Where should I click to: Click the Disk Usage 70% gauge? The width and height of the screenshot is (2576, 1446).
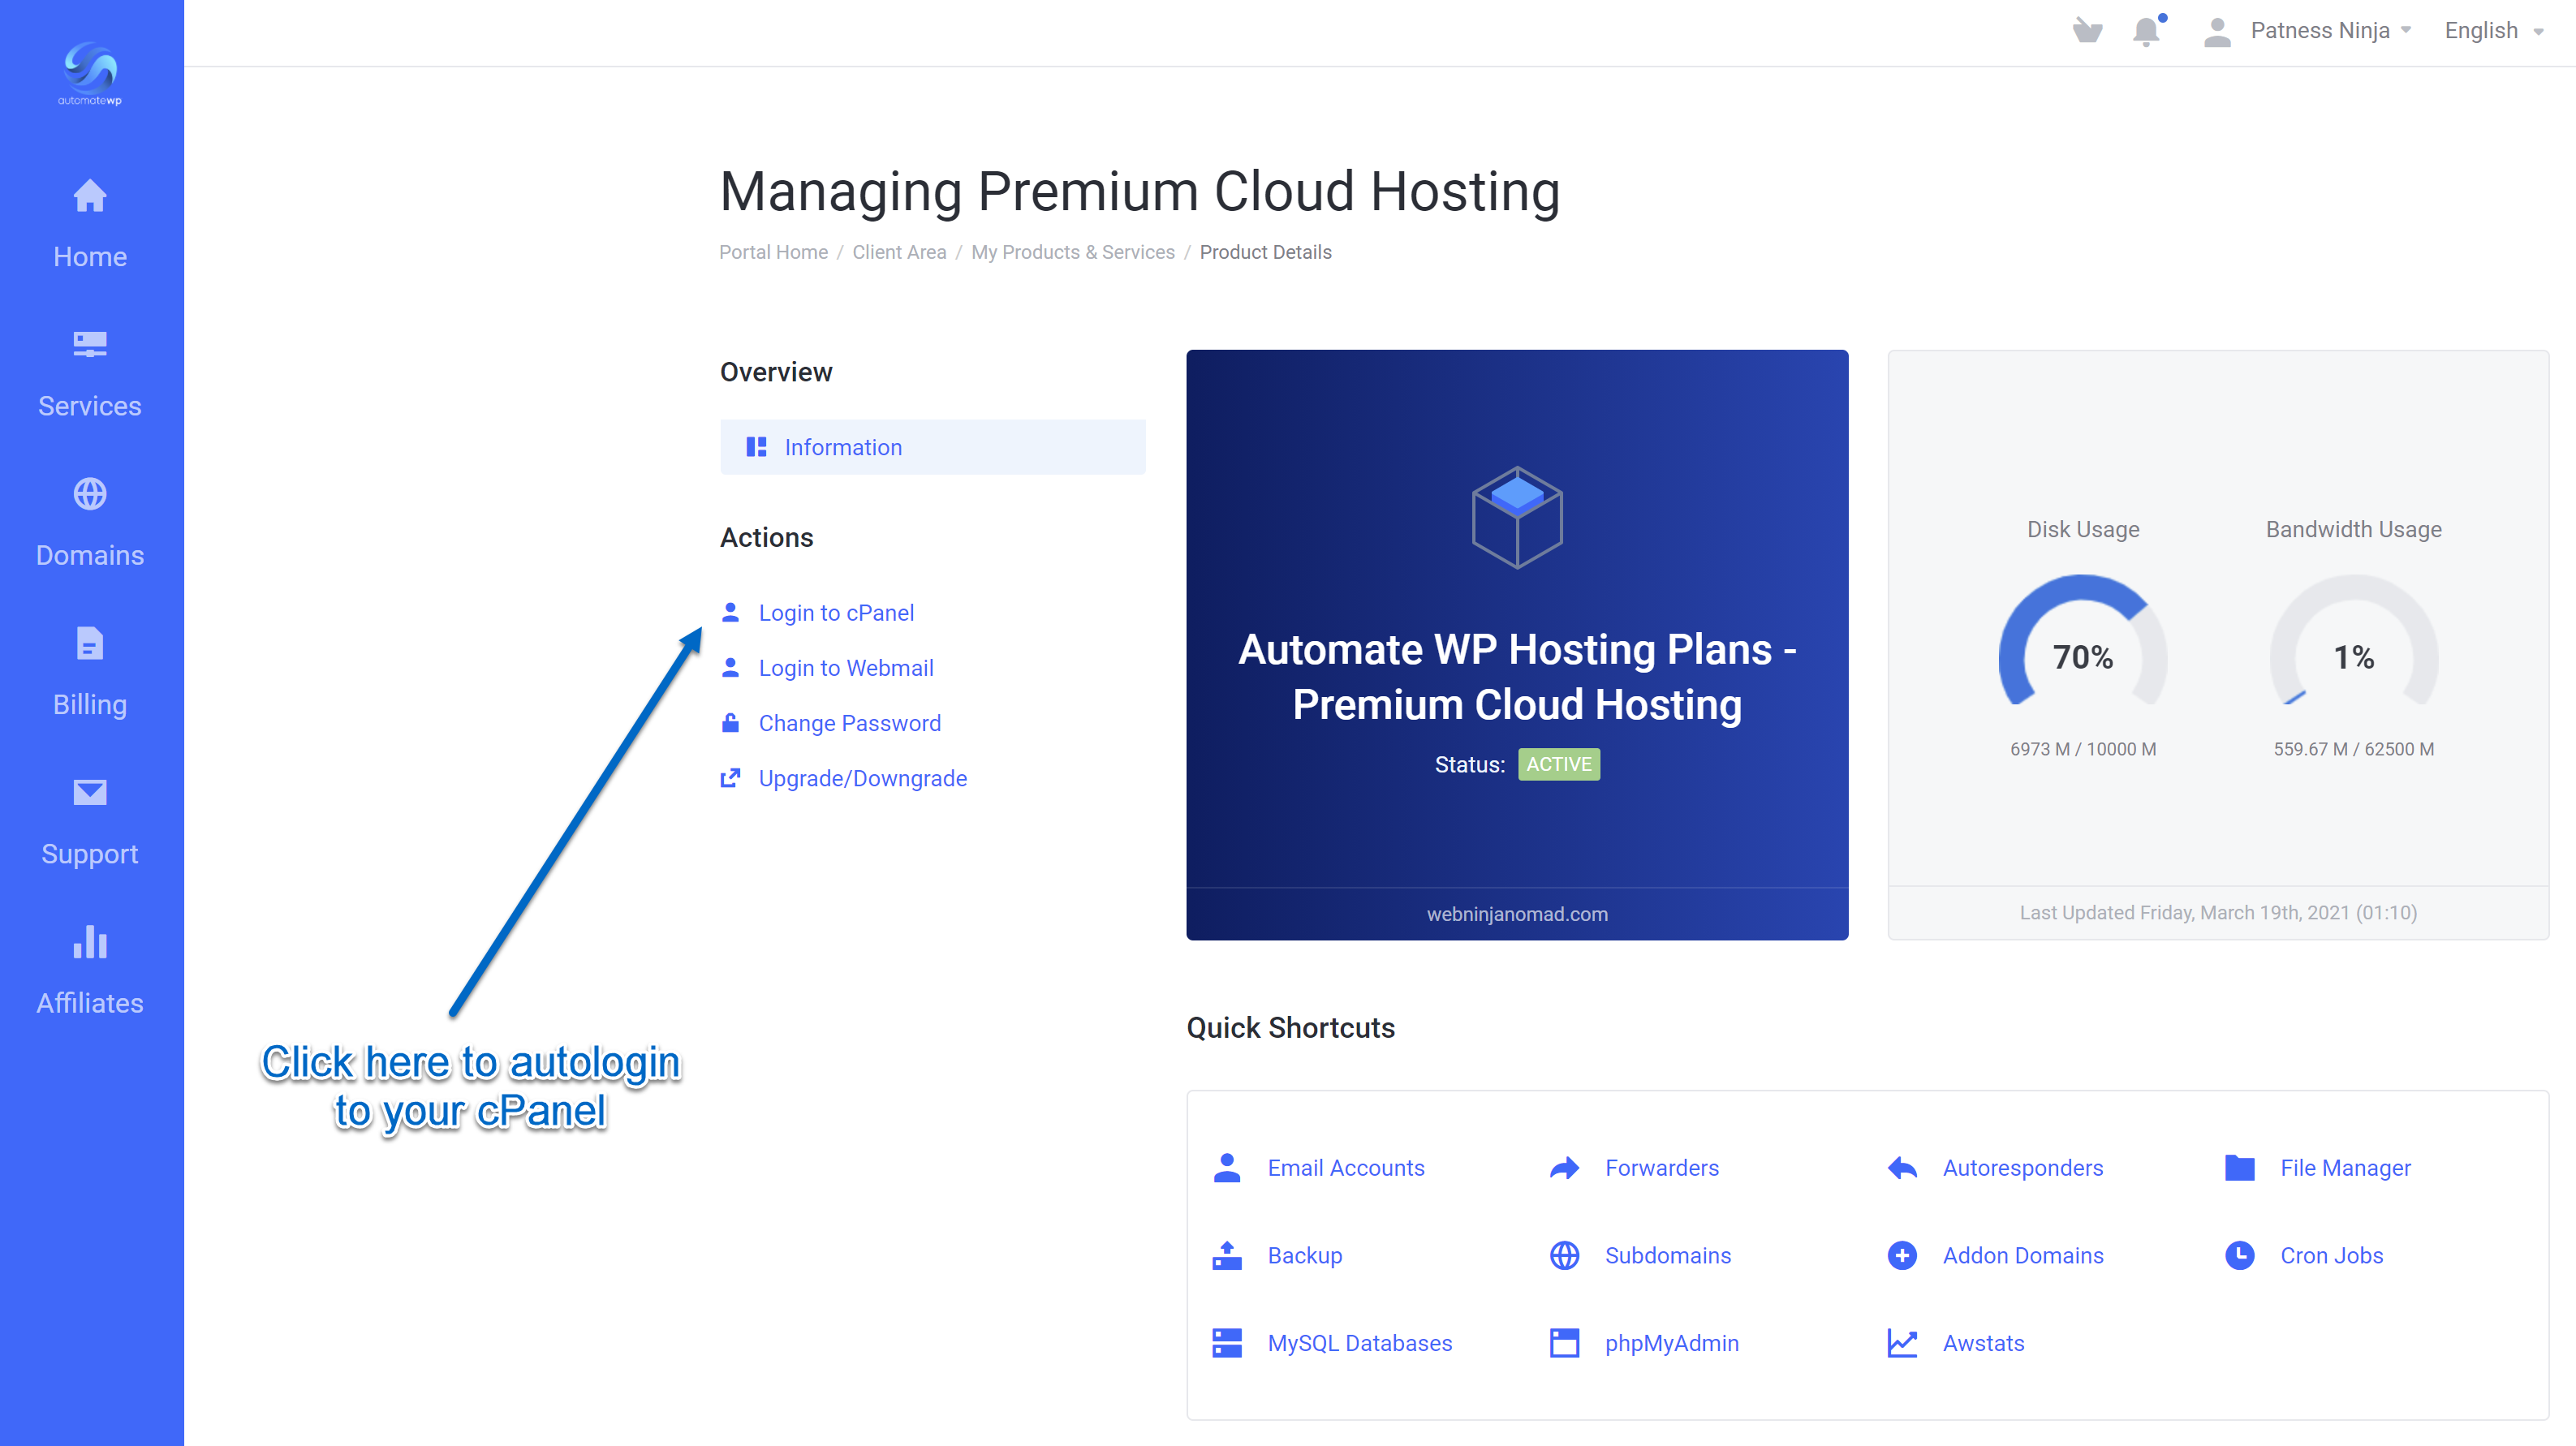[2082, 641]
